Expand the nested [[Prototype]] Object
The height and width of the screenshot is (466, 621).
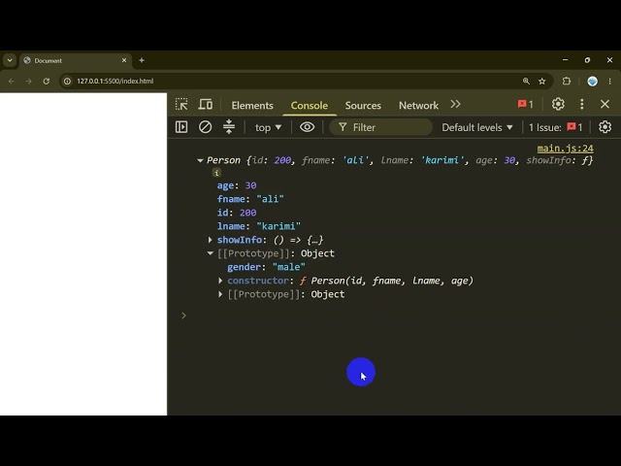220,294
